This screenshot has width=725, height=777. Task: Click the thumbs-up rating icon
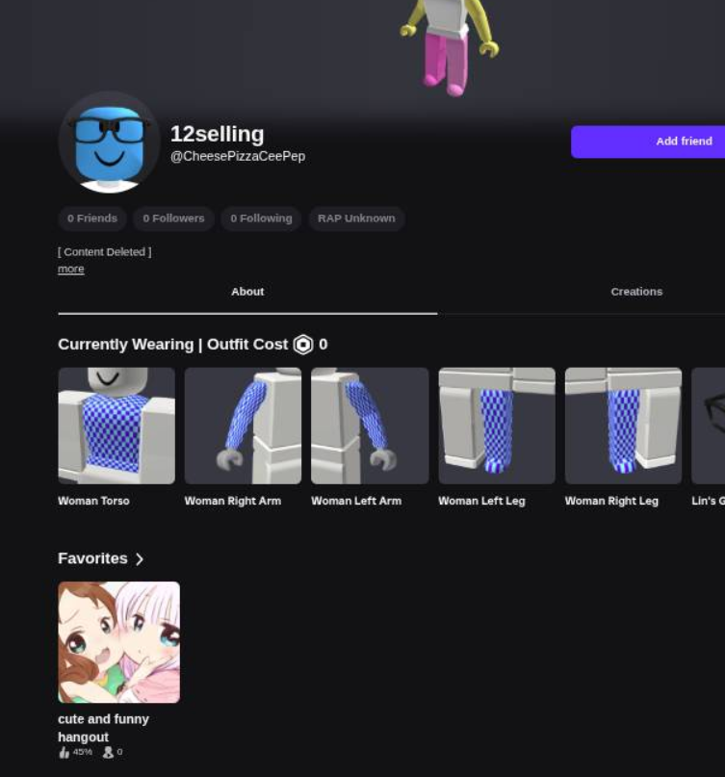[x=64, y=752]
